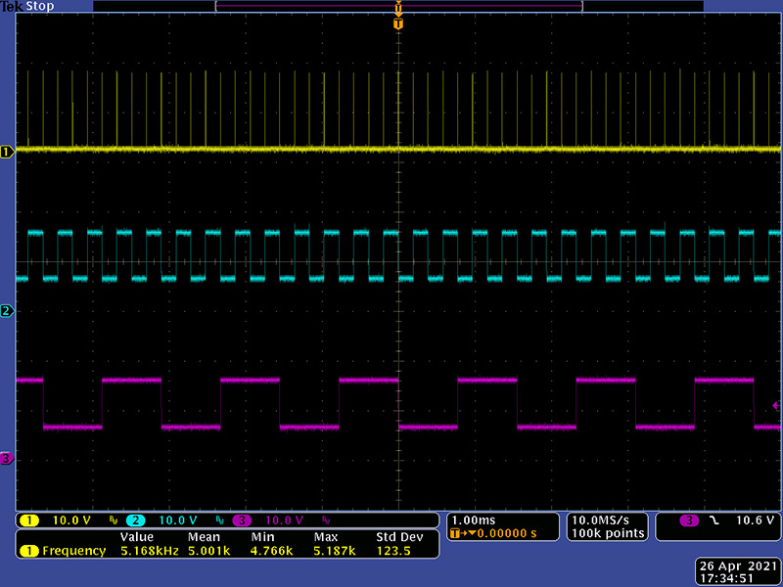
Task: Select the cyan channel 2 badge
Action: (x=135, y=519)
